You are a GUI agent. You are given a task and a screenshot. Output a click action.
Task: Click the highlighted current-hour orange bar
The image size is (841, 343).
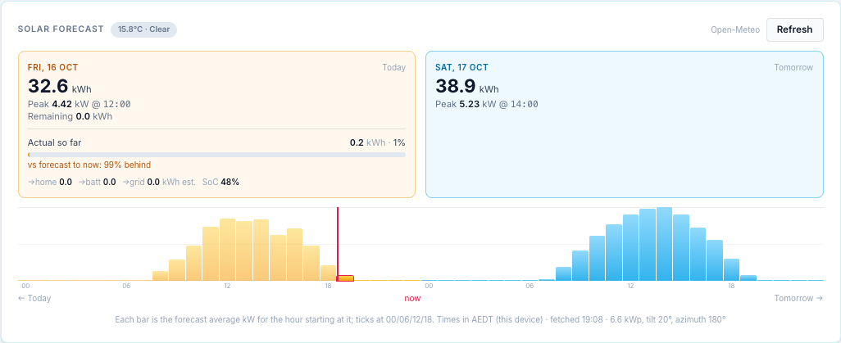tap(345, 278)
